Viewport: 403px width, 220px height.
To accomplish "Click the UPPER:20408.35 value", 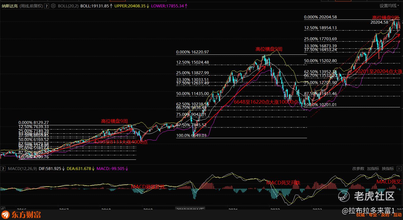I will coord(130,6).
